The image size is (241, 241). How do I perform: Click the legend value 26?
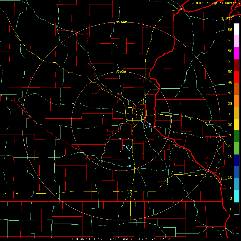point(230,135)
